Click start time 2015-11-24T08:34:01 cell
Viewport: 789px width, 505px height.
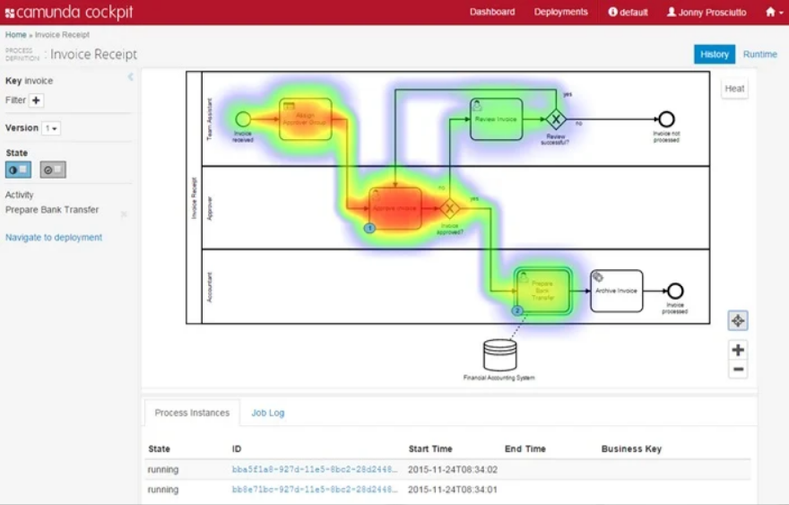(x=453, y=490)
